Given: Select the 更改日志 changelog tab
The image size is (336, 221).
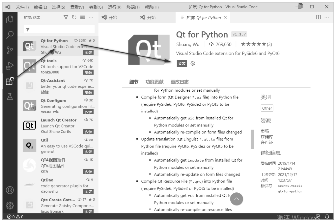Looking at the screenshot, I should pyautogui.click(x=179, y=82).
